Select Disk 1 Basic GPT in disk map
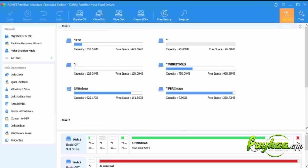Screen dimensions: 308x168 [x=73, y=144]
